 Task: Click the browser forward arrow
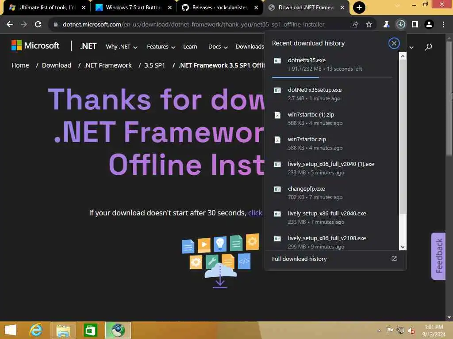click(x=24, y=25)
